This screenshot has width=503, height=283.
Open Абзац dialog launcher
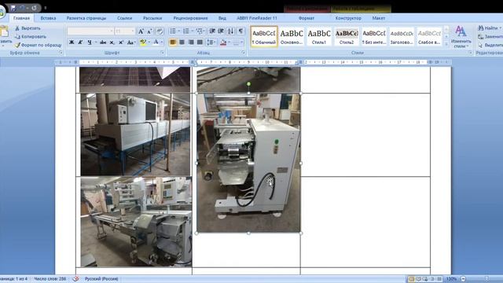[x=243, y=53]
